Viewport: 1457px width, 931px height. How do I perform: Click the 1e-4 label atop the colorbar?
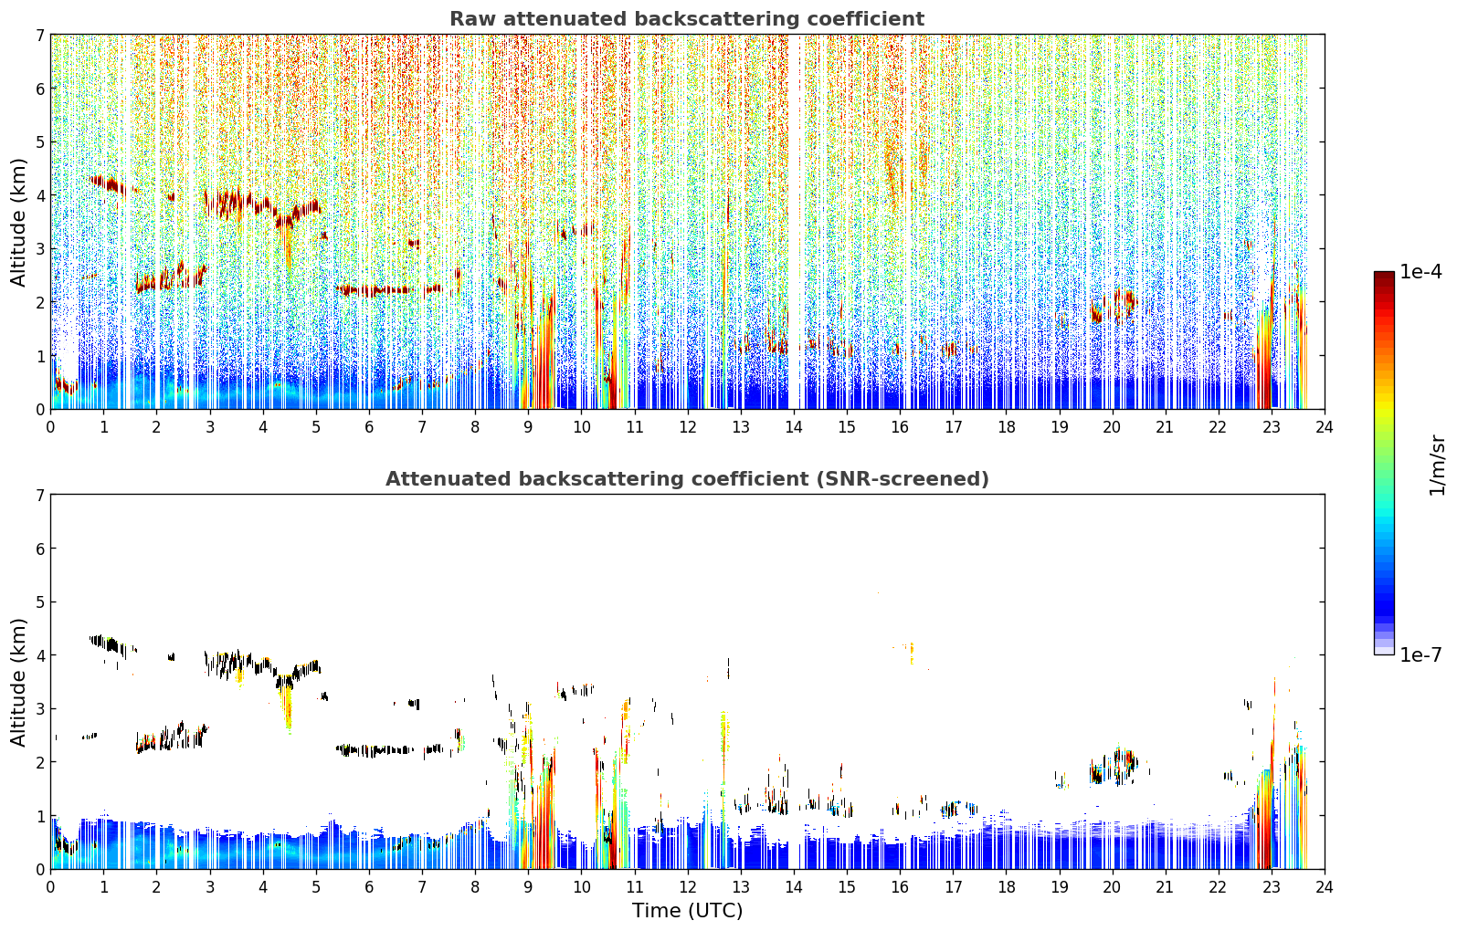coord(1420,272)
